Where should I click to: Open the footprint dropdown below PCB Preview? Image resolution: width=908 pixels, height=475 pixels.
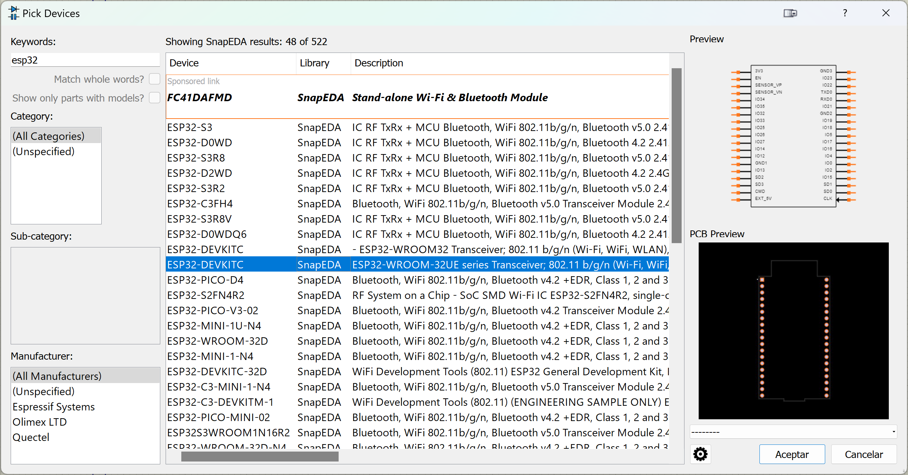[x=793, y=432]
